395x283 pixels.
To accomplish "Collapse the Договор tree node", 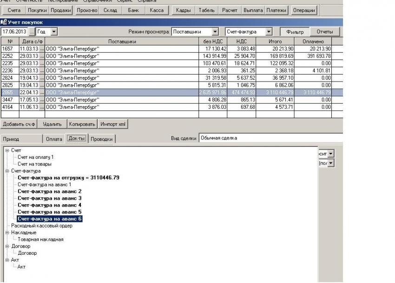I will (7, 246).
